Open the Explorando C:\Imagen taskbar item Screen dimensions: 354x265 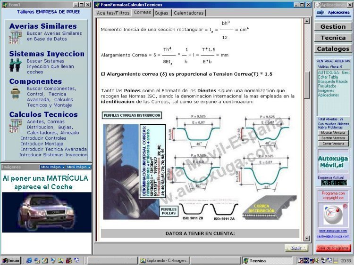coord(164,260)
